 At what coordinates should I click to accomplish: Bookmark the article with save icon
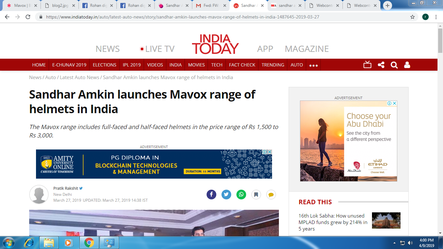[256, 195]
